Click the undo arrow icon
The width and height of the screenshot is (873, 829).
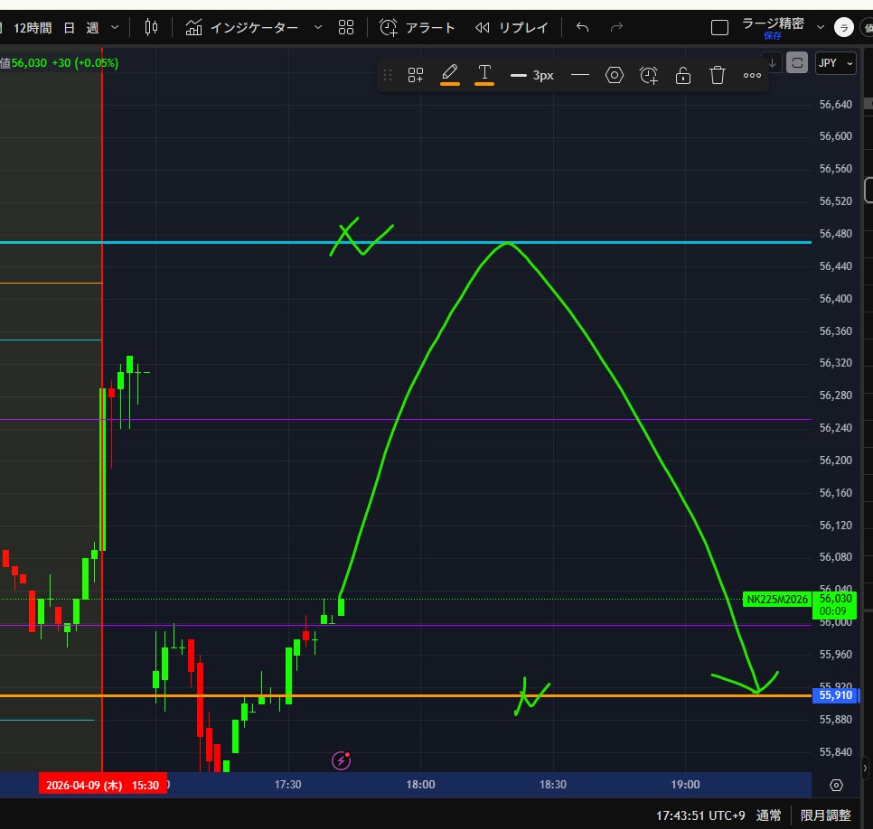(x=583, y=27)
